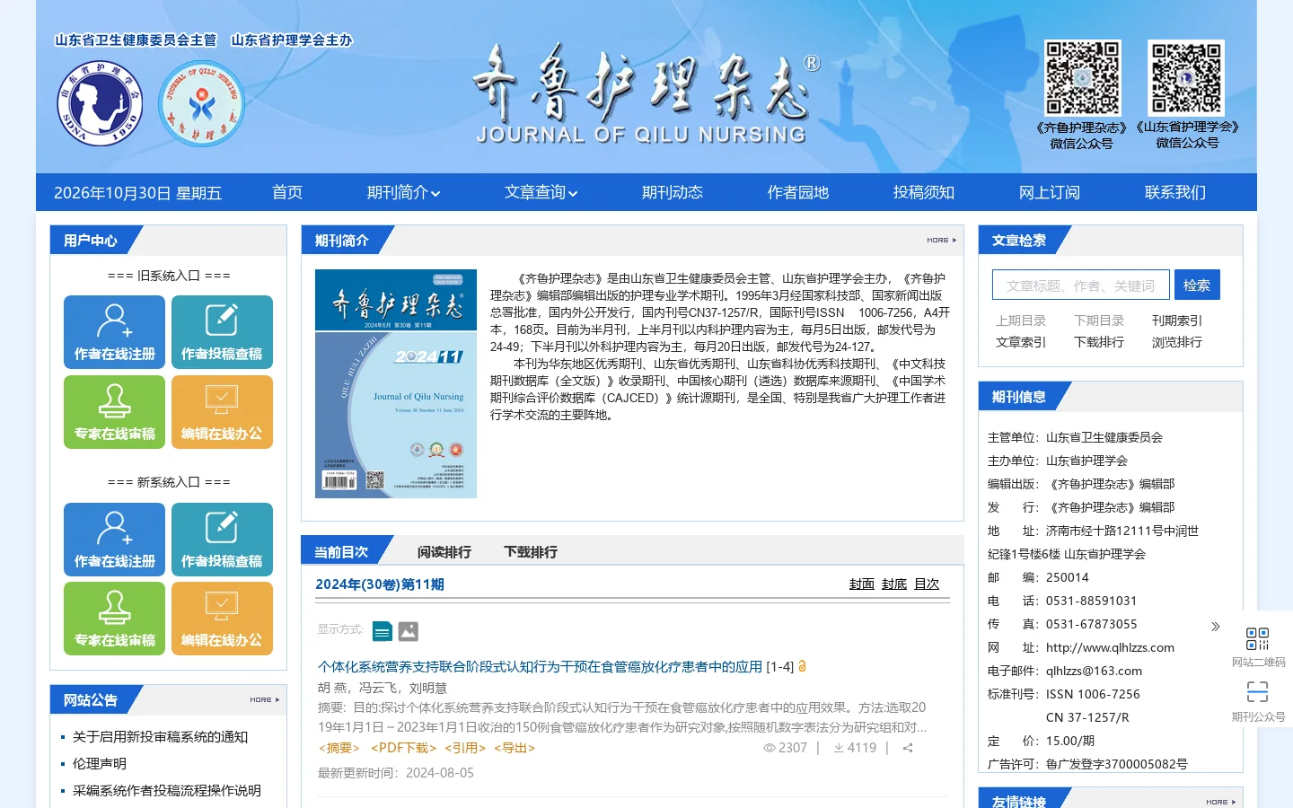1293x808 pixels.
Task: Open the 浏览排行 link
Action: [1177, 342]
